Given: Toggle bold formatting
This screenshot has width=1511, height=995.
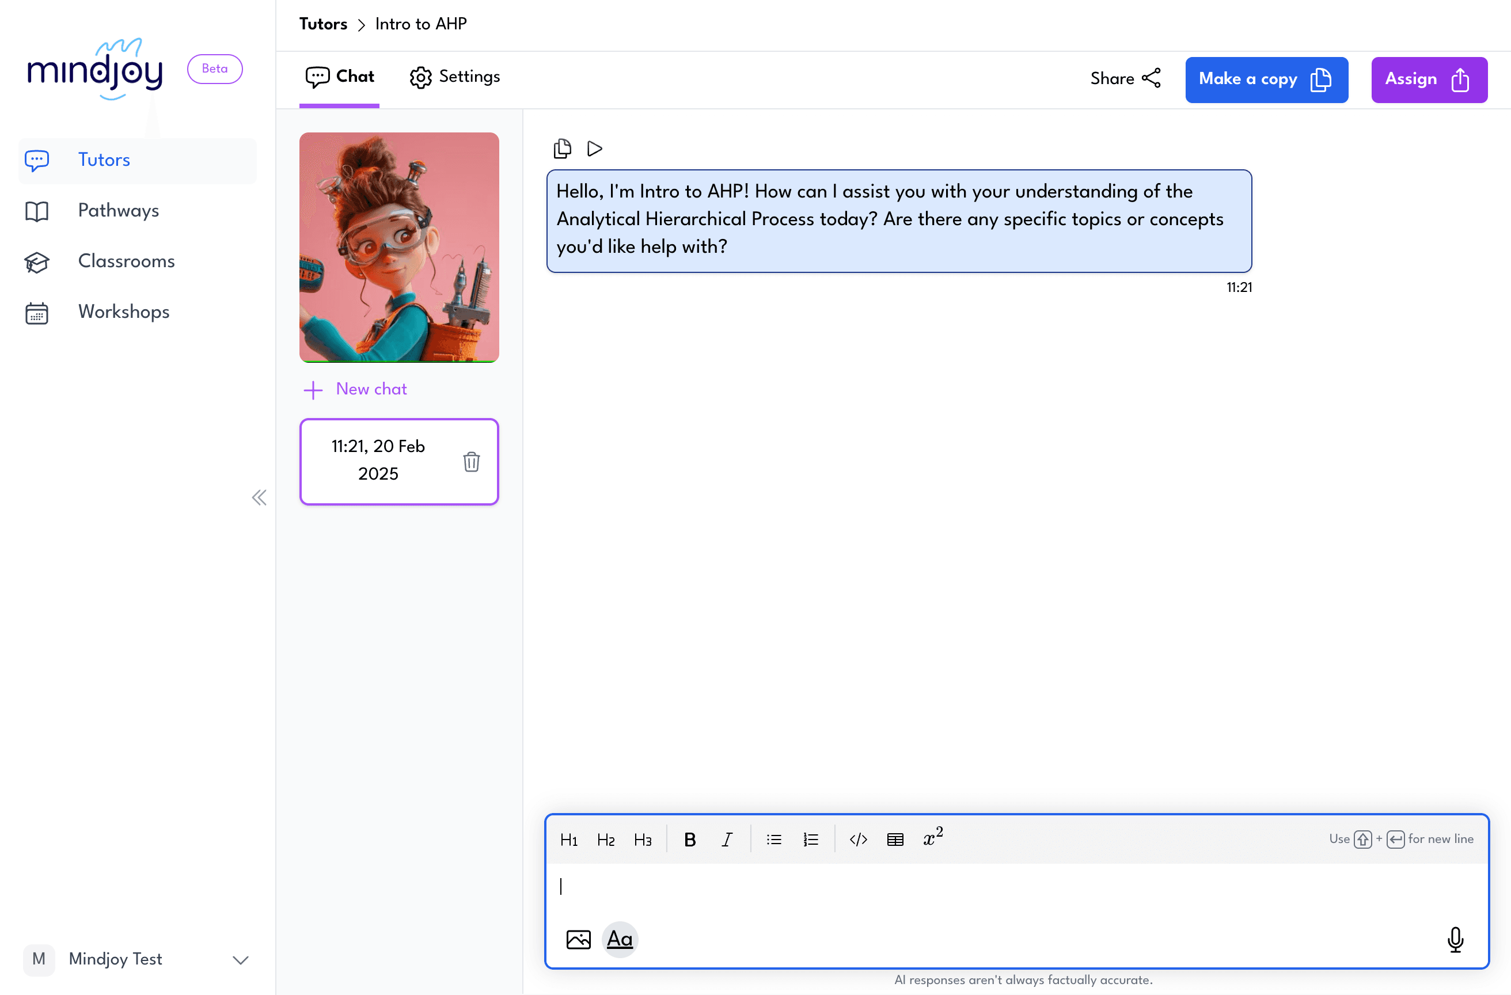Looking at the screenshot, I should tap(689, 840).
